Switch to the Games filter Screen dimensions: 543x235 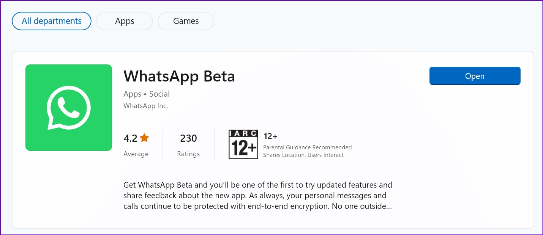point(186,21)
